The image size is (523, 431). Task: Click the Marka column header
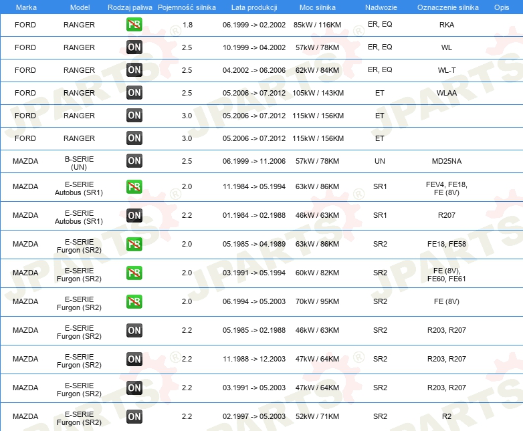pyautogui.click(x=26, y=7)
